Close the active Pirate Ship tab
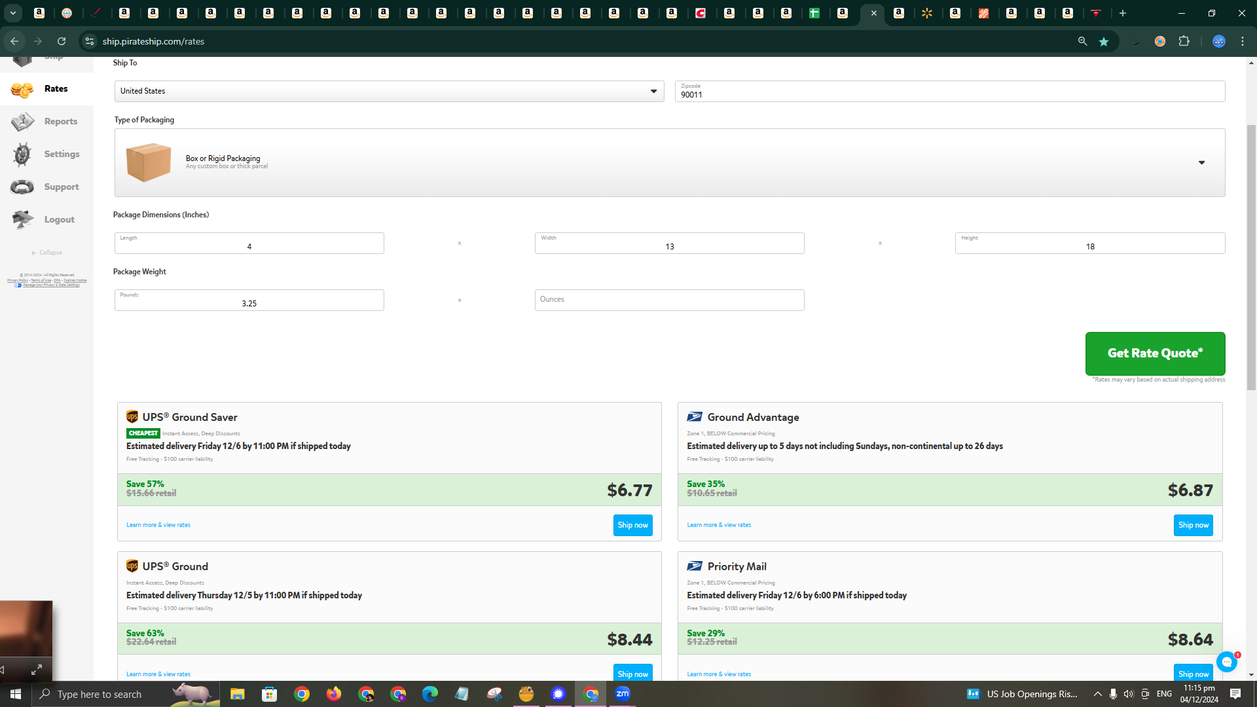 click(x=873, y=13)
